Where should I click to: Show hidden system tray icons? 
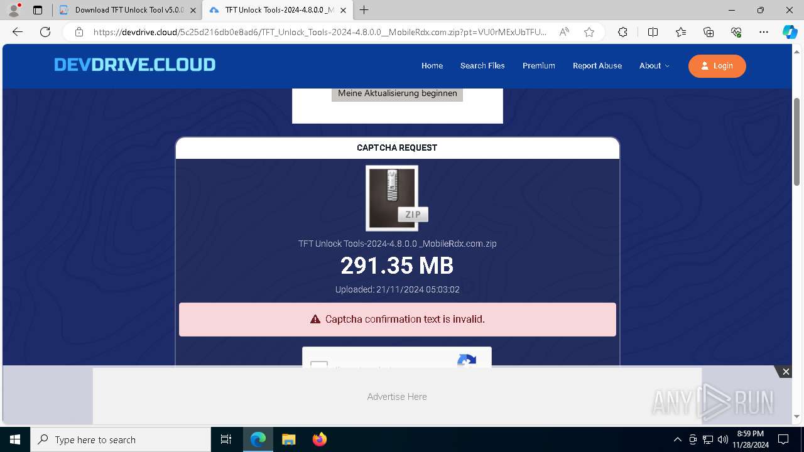click(677, 439)
